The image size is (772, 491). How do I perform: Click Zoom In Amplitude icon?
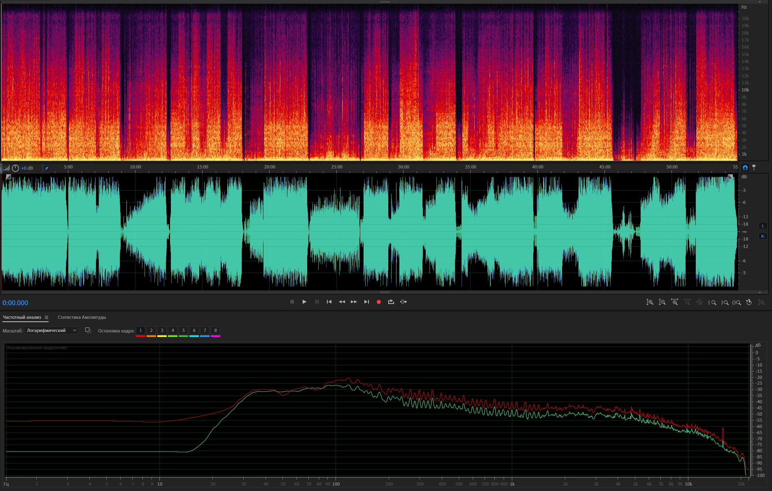[x=650, y=302]
